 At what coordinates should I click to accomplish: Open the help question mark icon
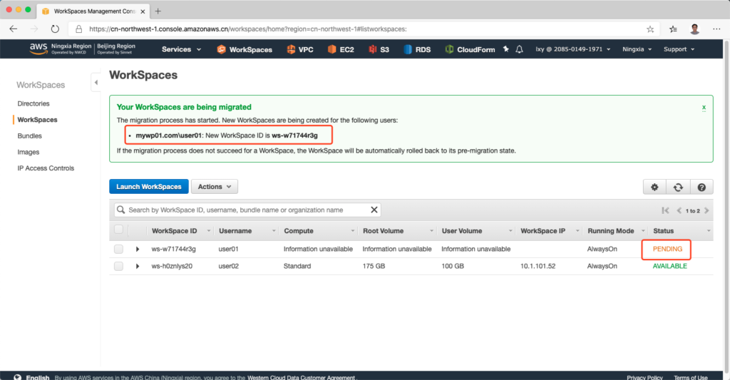click(x=701, y=187)
